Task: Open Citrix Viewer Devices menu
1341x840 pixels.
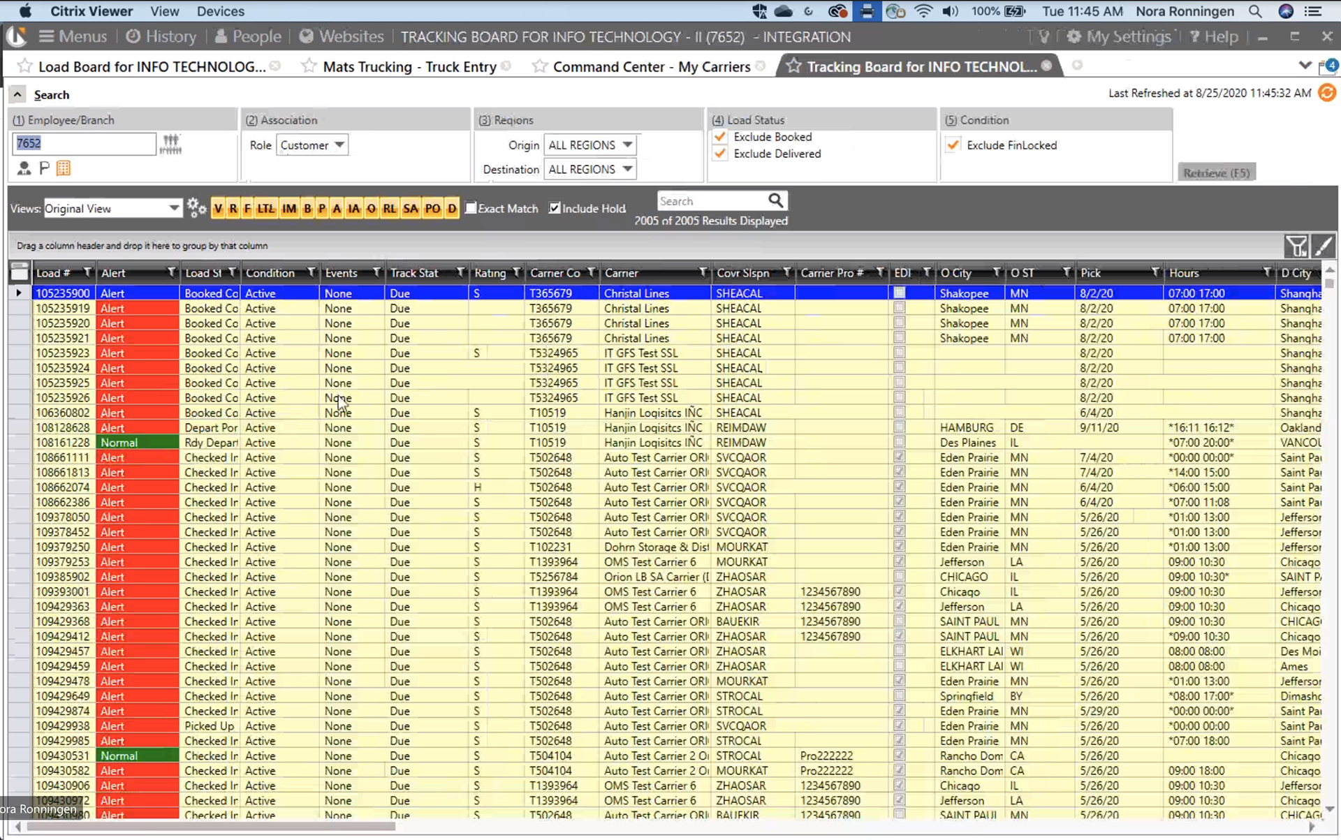Action: [221, 11]
